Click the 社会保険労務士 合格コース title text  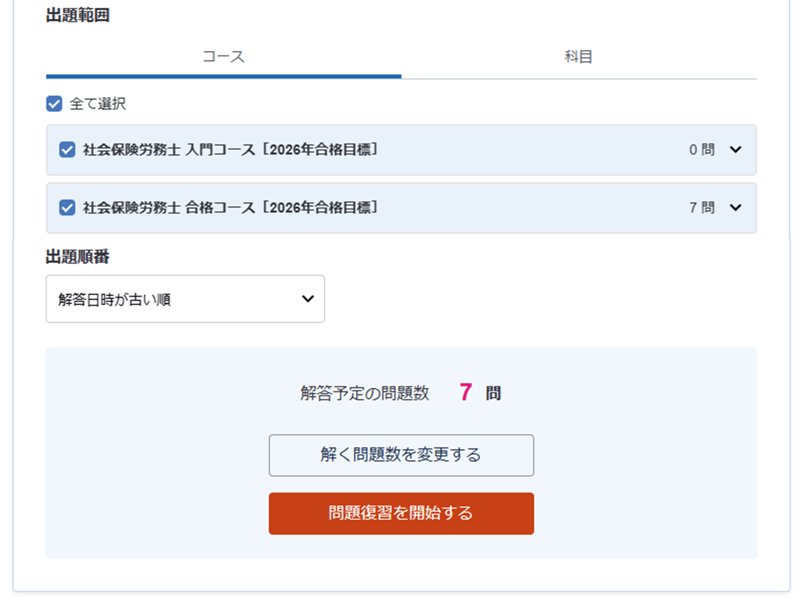coord(230,208)
